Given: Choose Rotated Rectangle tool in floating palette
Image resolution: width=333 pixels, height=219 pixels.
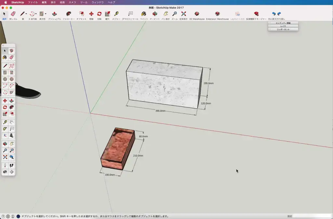Looking at the screenshot, I should (11, 72).
